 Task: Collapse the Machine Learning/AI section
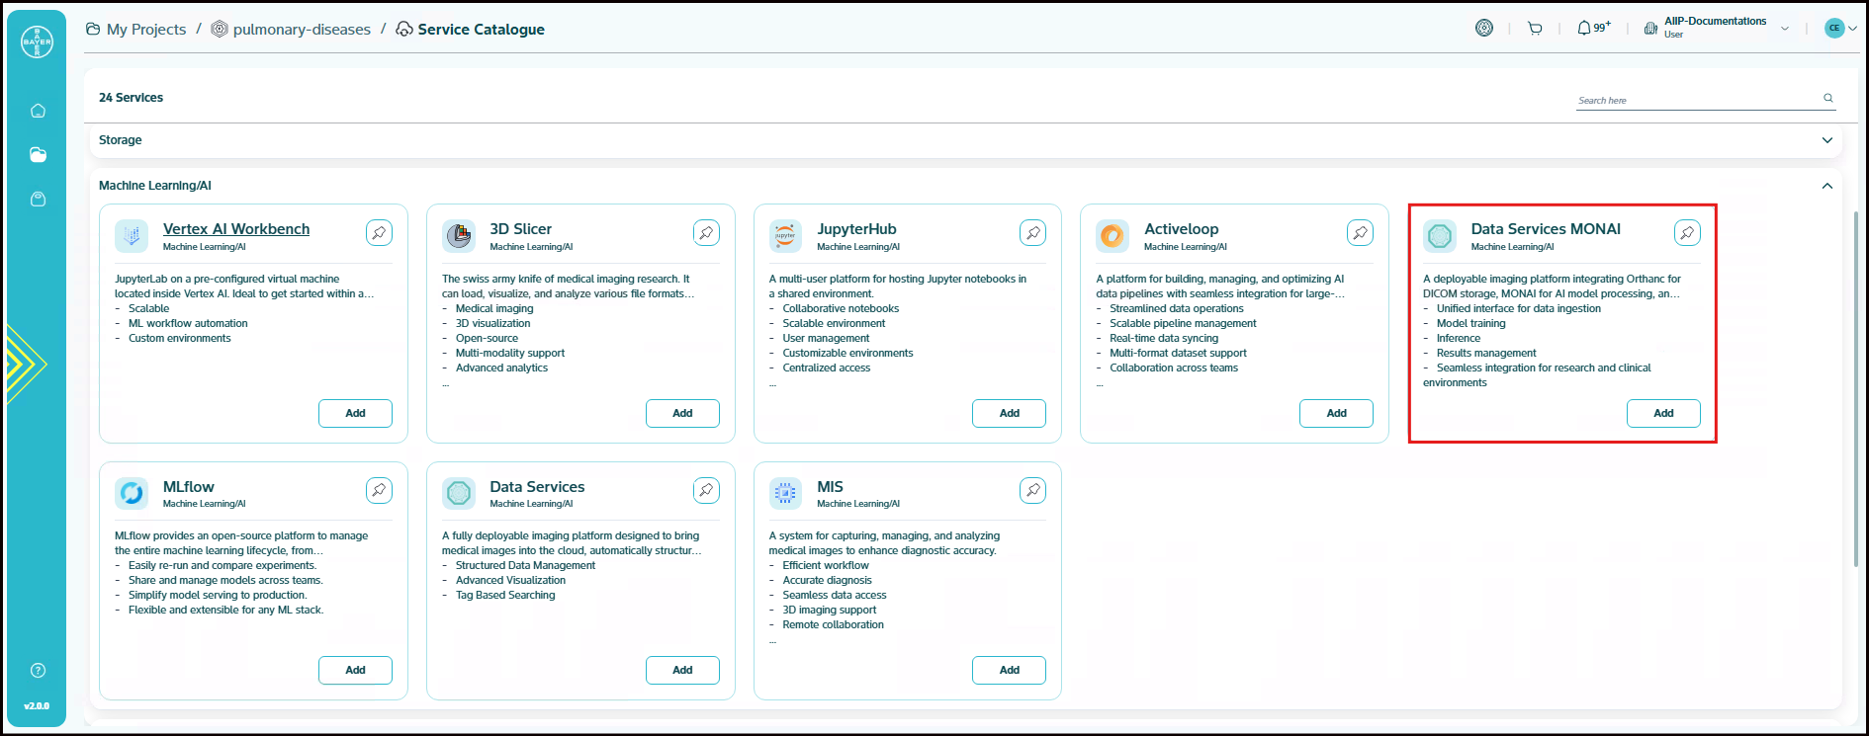[x=1826, y=186]
